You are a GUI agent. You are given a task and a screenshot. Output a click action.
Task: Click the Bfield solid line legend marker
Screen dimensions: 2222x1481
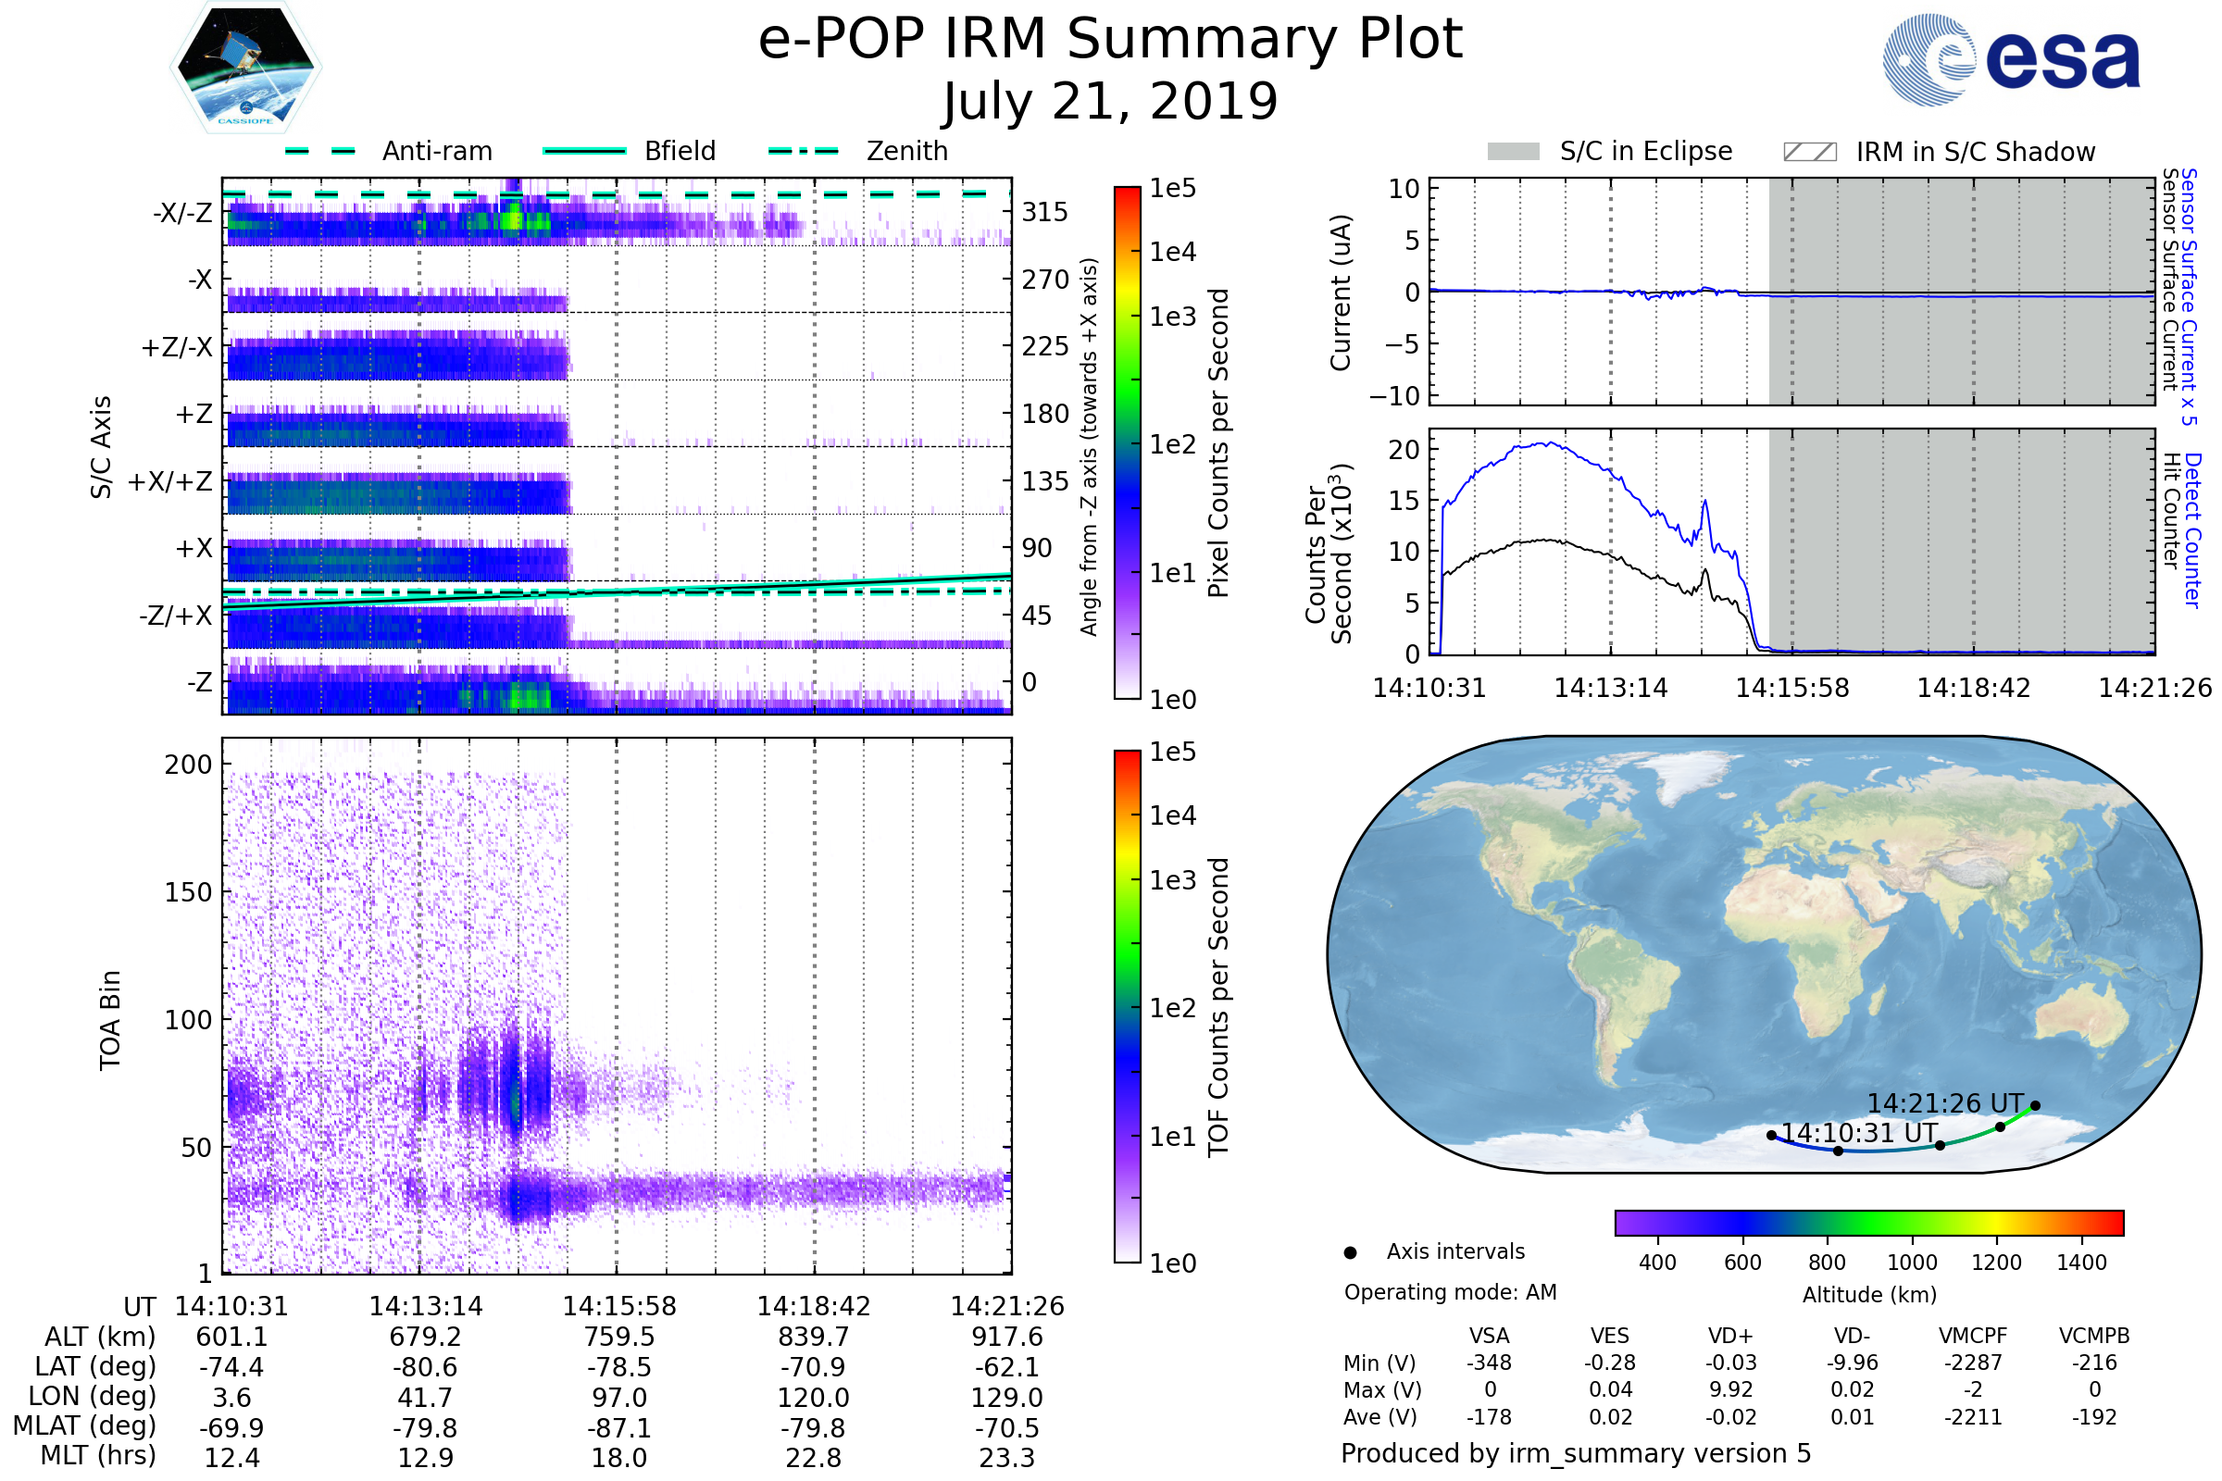(584, 151)
